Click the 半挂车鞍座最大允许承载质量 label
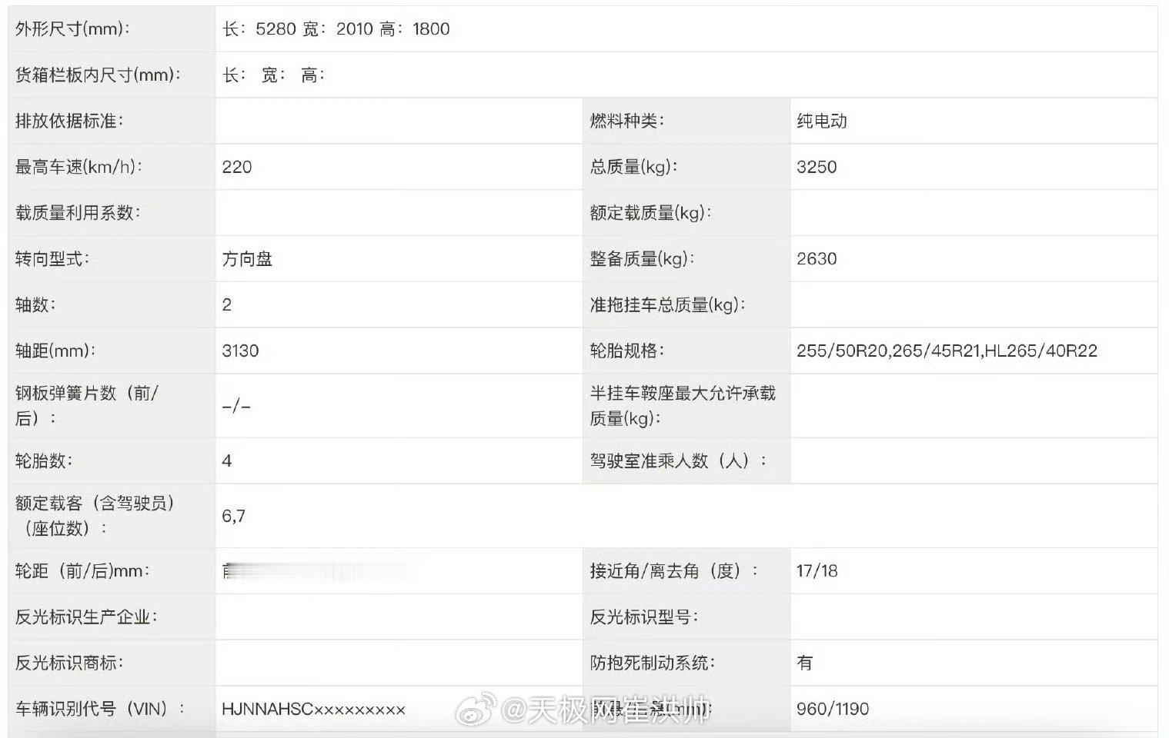The width and height of the screenshot is (1169, 738). [683, 406]
